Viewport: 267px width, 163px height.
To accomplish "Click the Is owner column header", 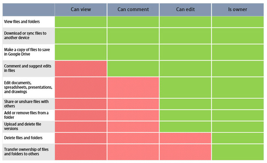I will 238,10.
